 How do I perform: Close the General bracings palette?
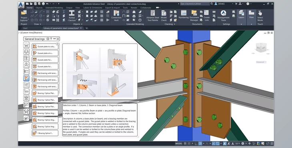pyautogui.click(x=58, y=39)
